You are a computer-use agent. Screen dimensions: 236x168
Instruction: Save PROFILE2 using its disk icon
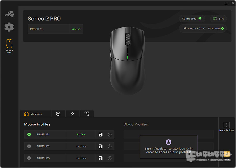[x=100, y=146]
